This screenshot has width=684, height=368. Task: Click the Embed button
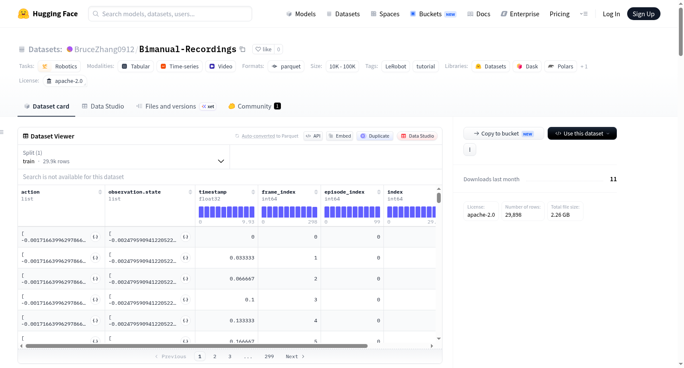[x=339, y=136]
